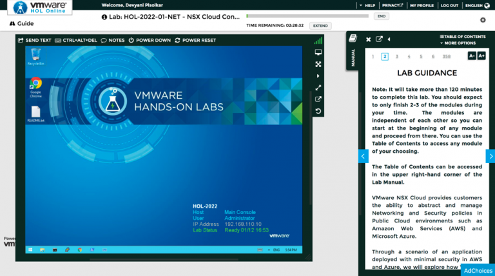Click the VMware HOL Online logo
Viewport: 495px width, 276px height.
[x=40, y=8]
